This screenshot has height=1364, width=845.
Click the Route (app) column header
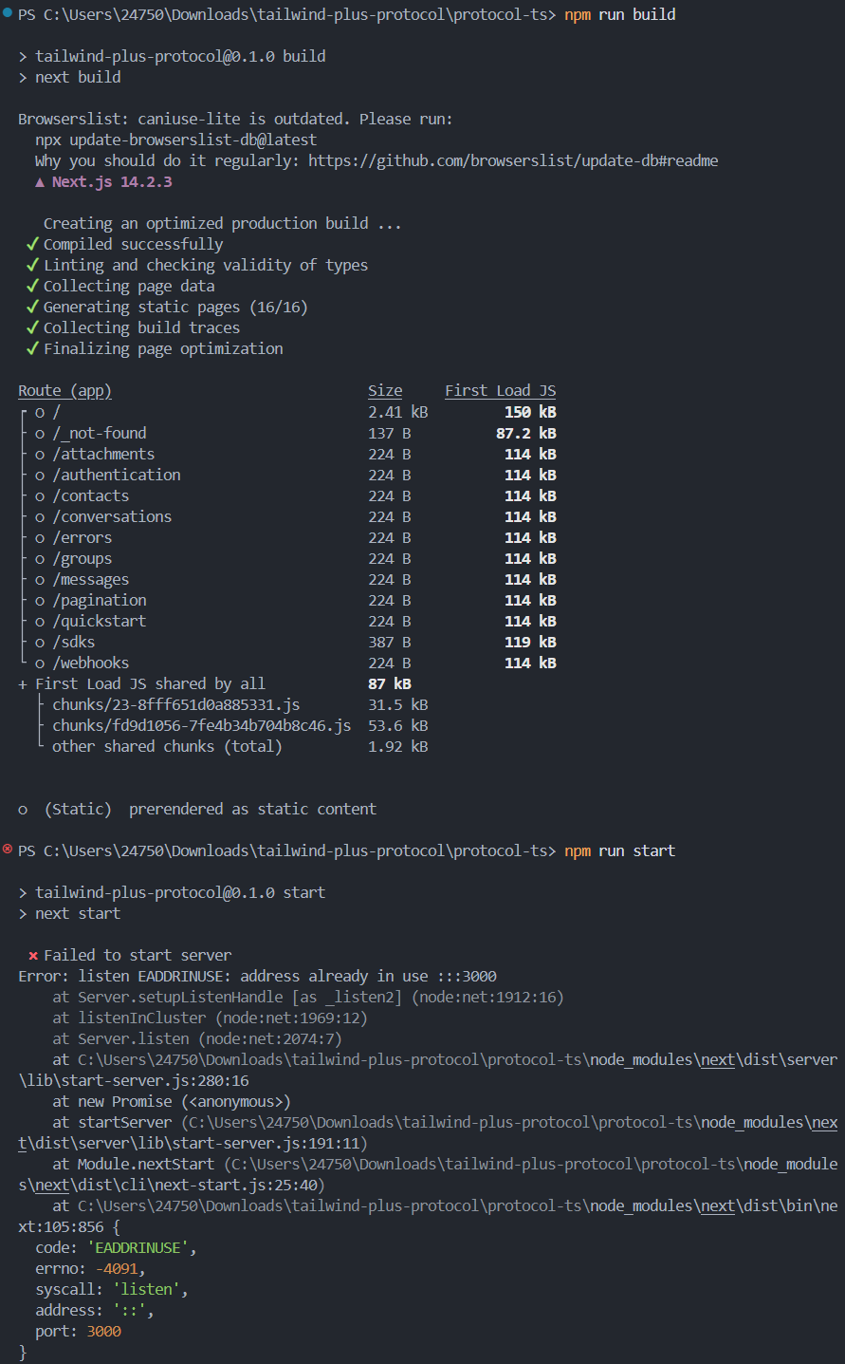(64, 391)
